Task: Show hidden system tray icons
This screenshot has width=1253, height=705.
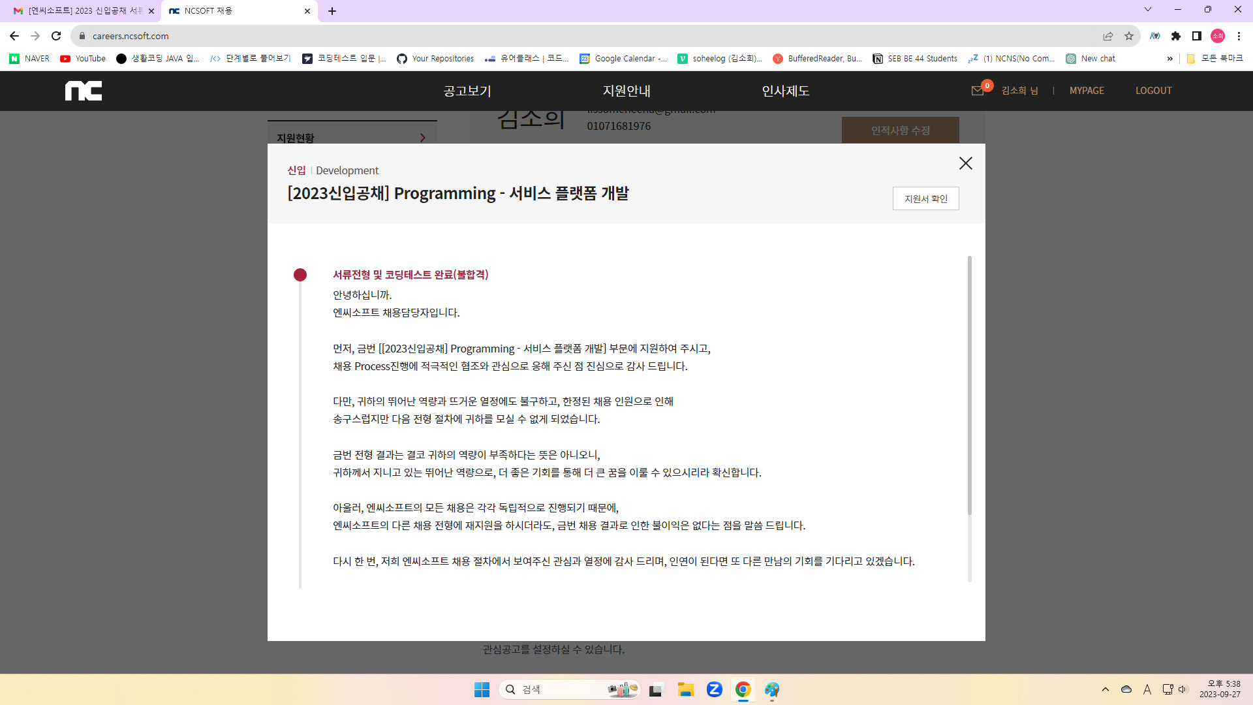Action: pyautogui.click(x=1106, y=689)
